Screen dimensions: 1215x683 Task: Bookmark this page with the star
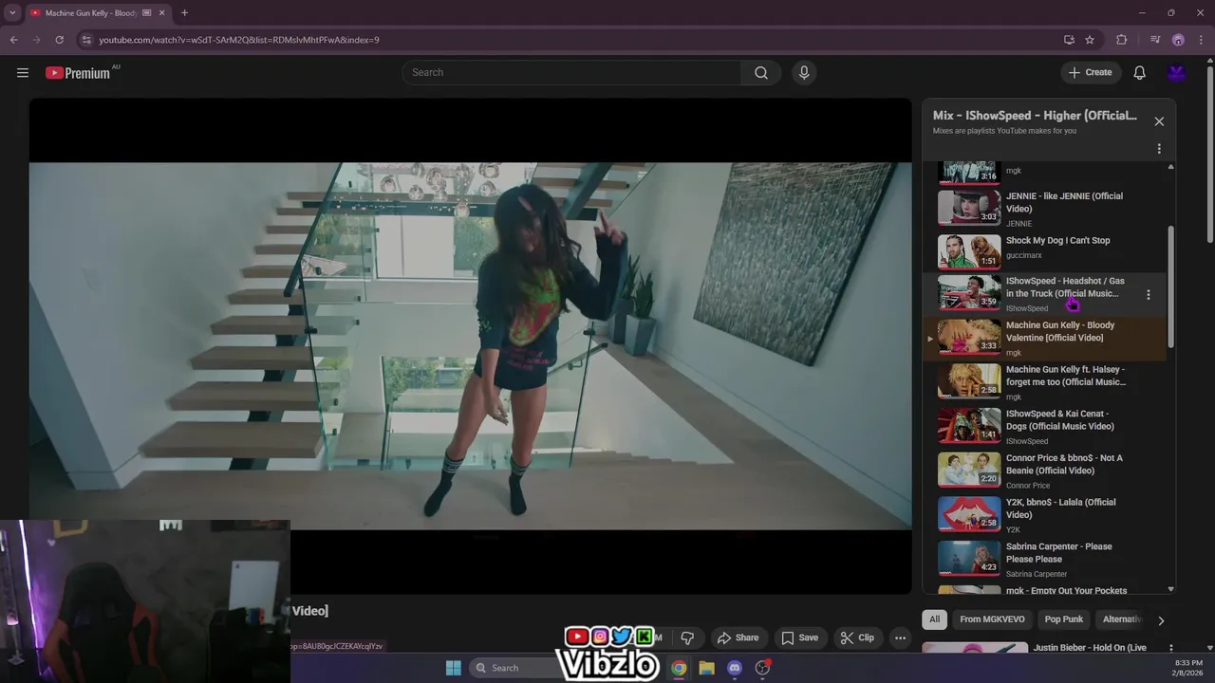point(1090,40)
